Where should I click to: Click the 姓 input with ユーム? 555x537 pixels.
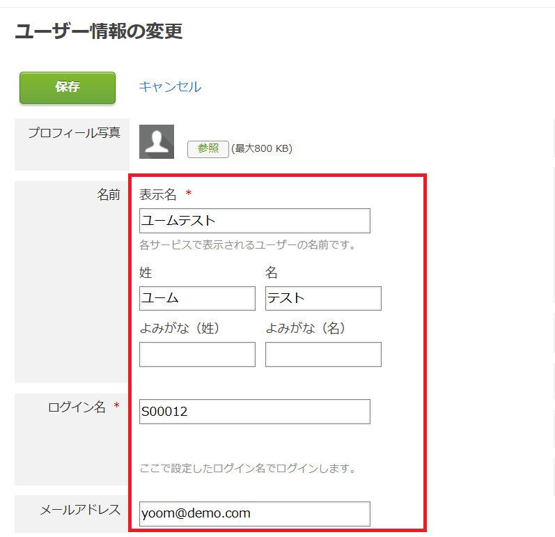(197, 298)
